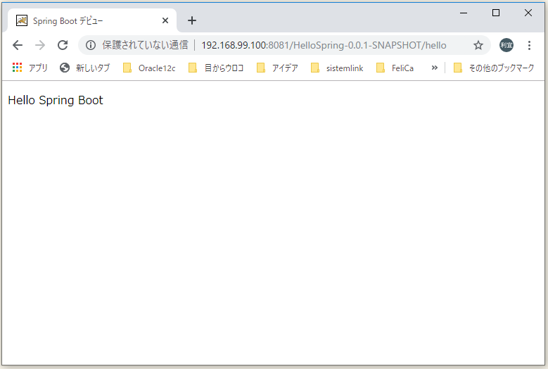
Task: Minimize the browser window
Action: (x=464, y=13)
